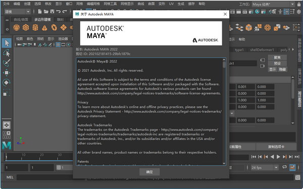Click the license text scrollbar thumb

click(224, 65)
